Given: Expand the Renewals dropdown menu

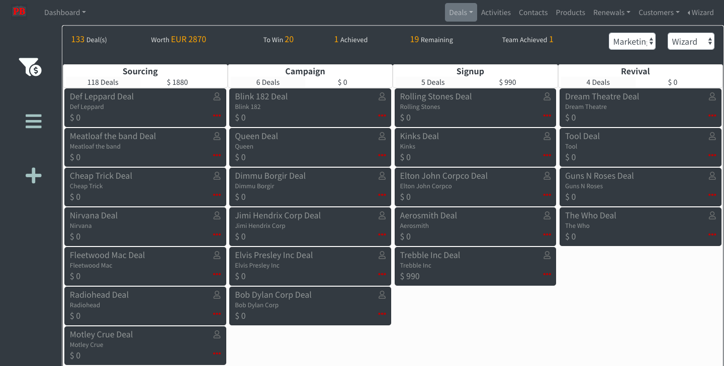Looking at the screenshot, I should coord(612,13).
